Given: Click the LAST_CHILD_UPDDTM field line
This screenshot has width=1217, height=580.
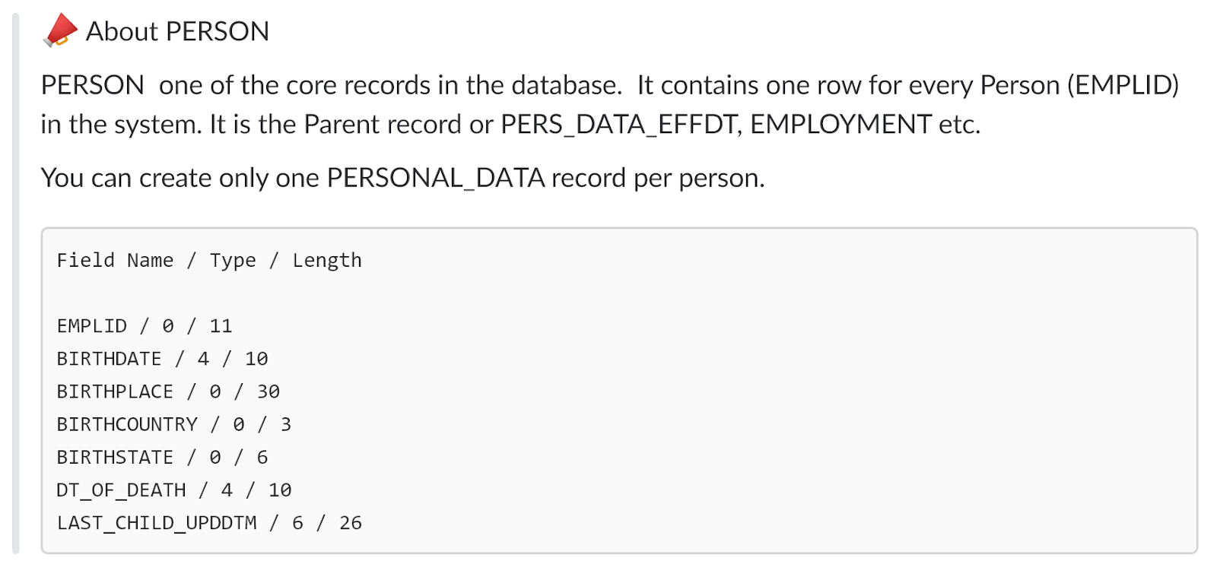Looking at the screenshot, I should pos(209,523).
